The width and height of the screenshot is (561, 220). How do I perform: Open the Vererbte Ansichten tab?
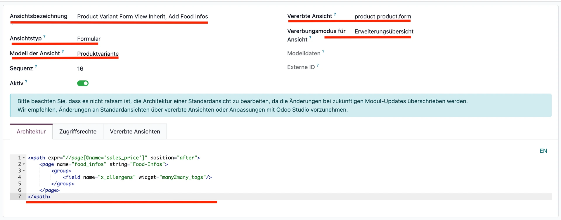coord(135,131)
